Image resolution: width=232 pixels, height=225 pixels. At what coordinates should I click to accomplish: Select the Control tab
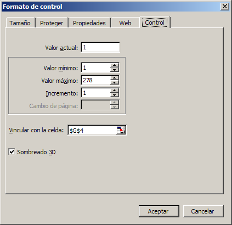pos(155,22)
